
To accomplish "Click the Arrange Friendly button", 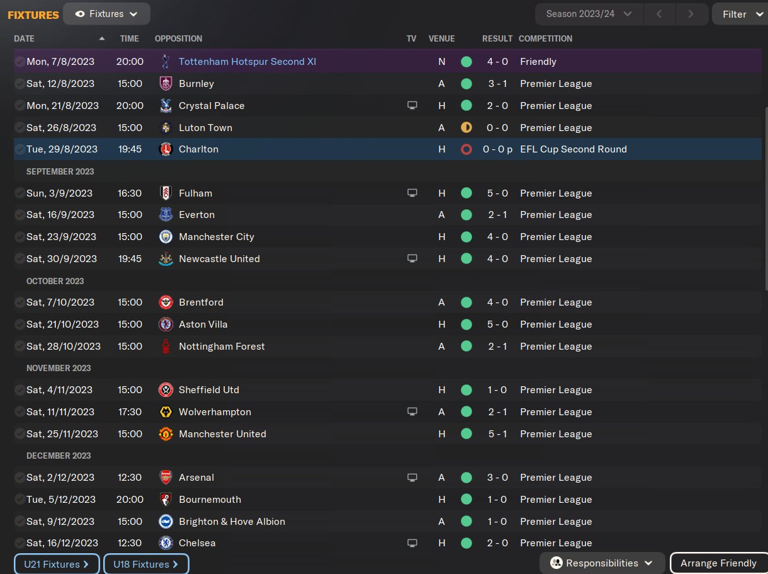I will tap(718, 563).
